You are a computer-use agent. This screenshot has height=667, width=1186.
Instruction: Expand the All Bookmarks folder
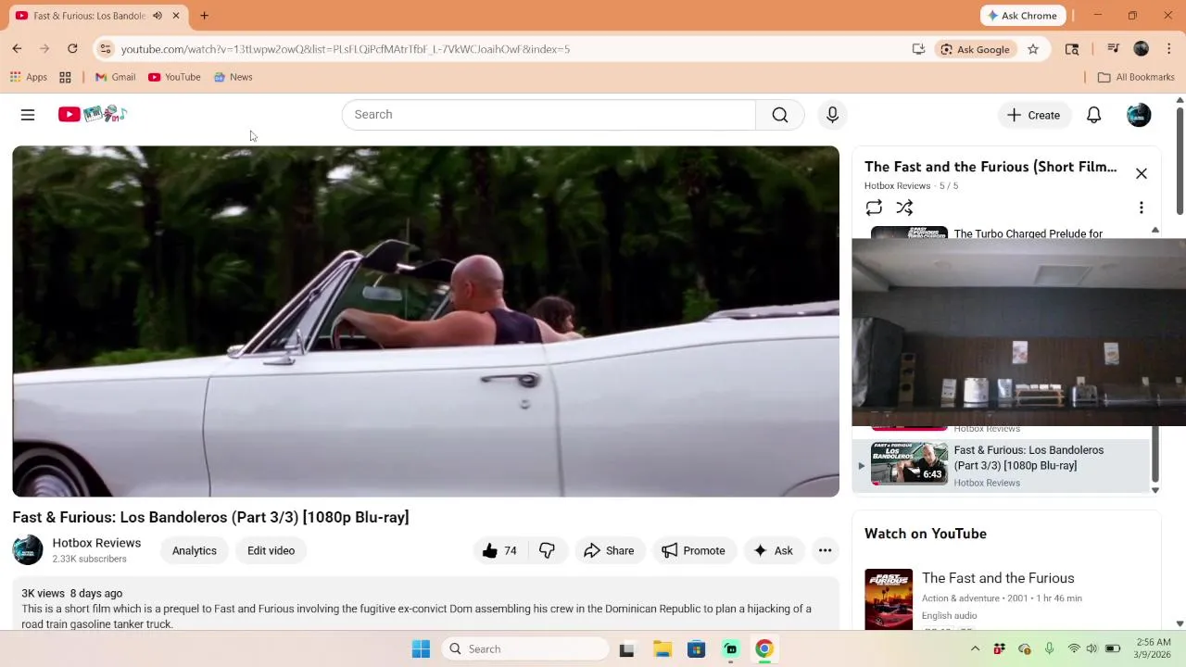[1136, 77]
